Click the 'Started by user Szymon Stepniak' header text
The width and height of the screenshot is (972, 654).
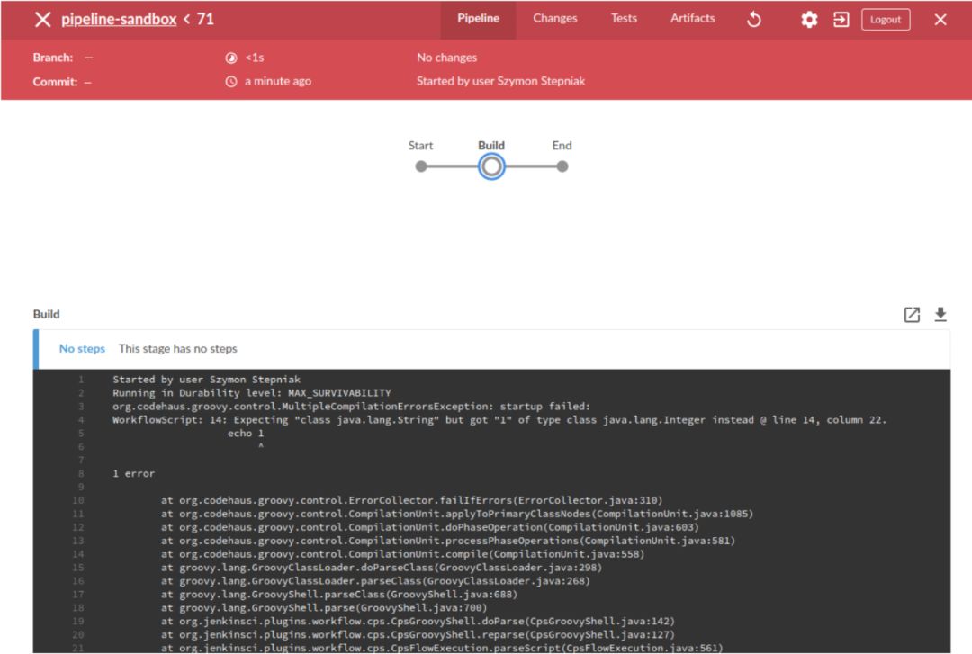pos(500,81)
